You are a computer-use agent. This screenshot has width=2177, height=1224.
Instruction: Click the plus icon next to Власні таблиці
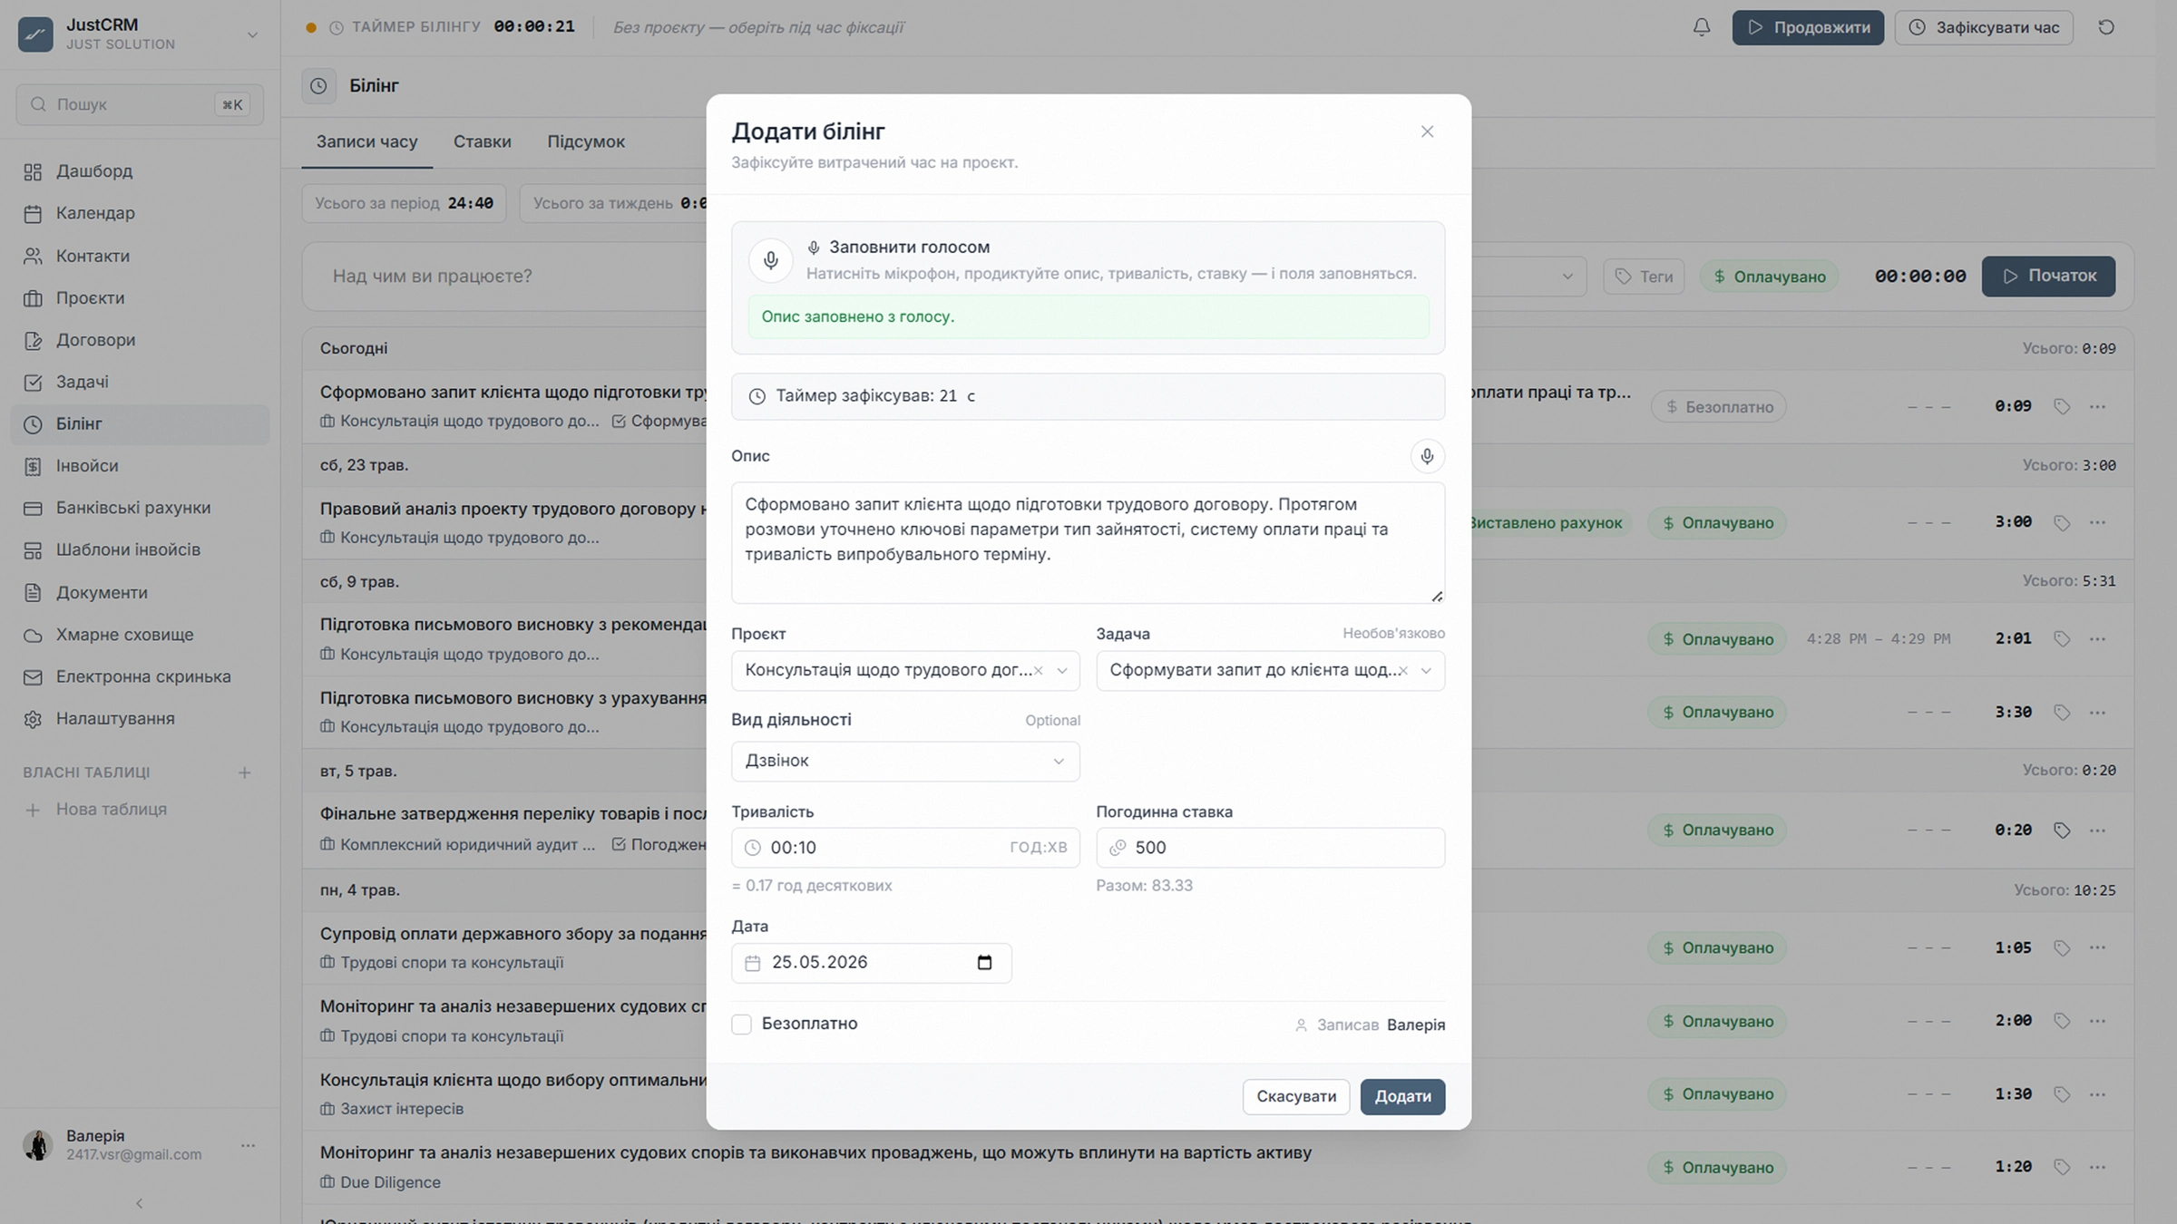point(244,772)
